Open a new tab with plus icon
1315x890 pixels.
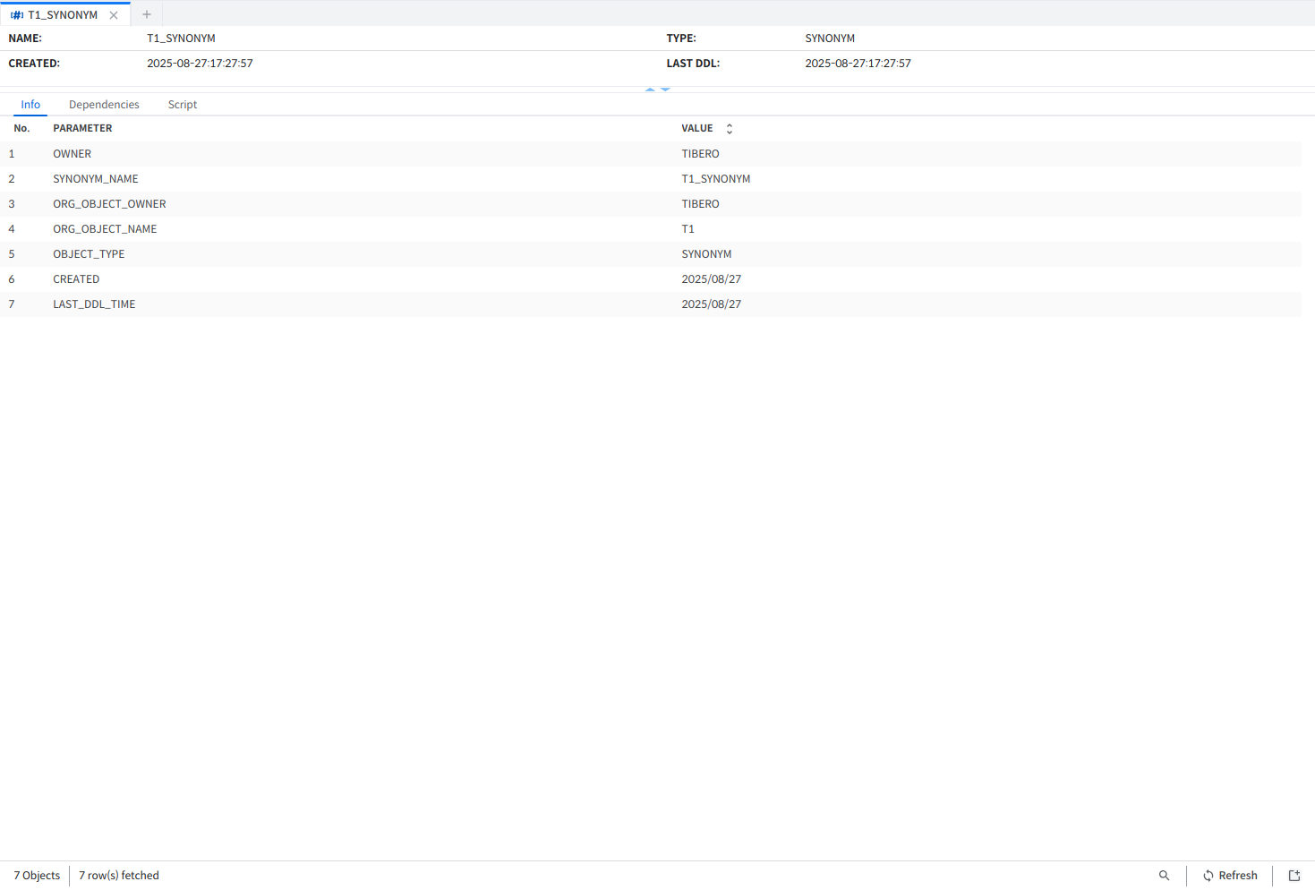(147, 14)
